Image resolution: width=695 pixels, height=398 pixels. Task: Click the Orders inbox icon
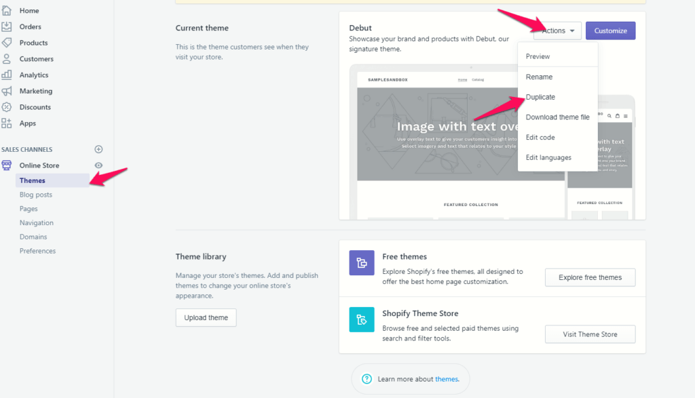coord(7,26)
